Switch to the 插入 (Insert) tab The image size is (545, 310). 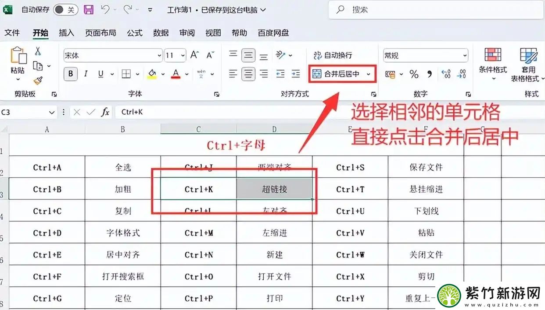click(x=67, y=33)
